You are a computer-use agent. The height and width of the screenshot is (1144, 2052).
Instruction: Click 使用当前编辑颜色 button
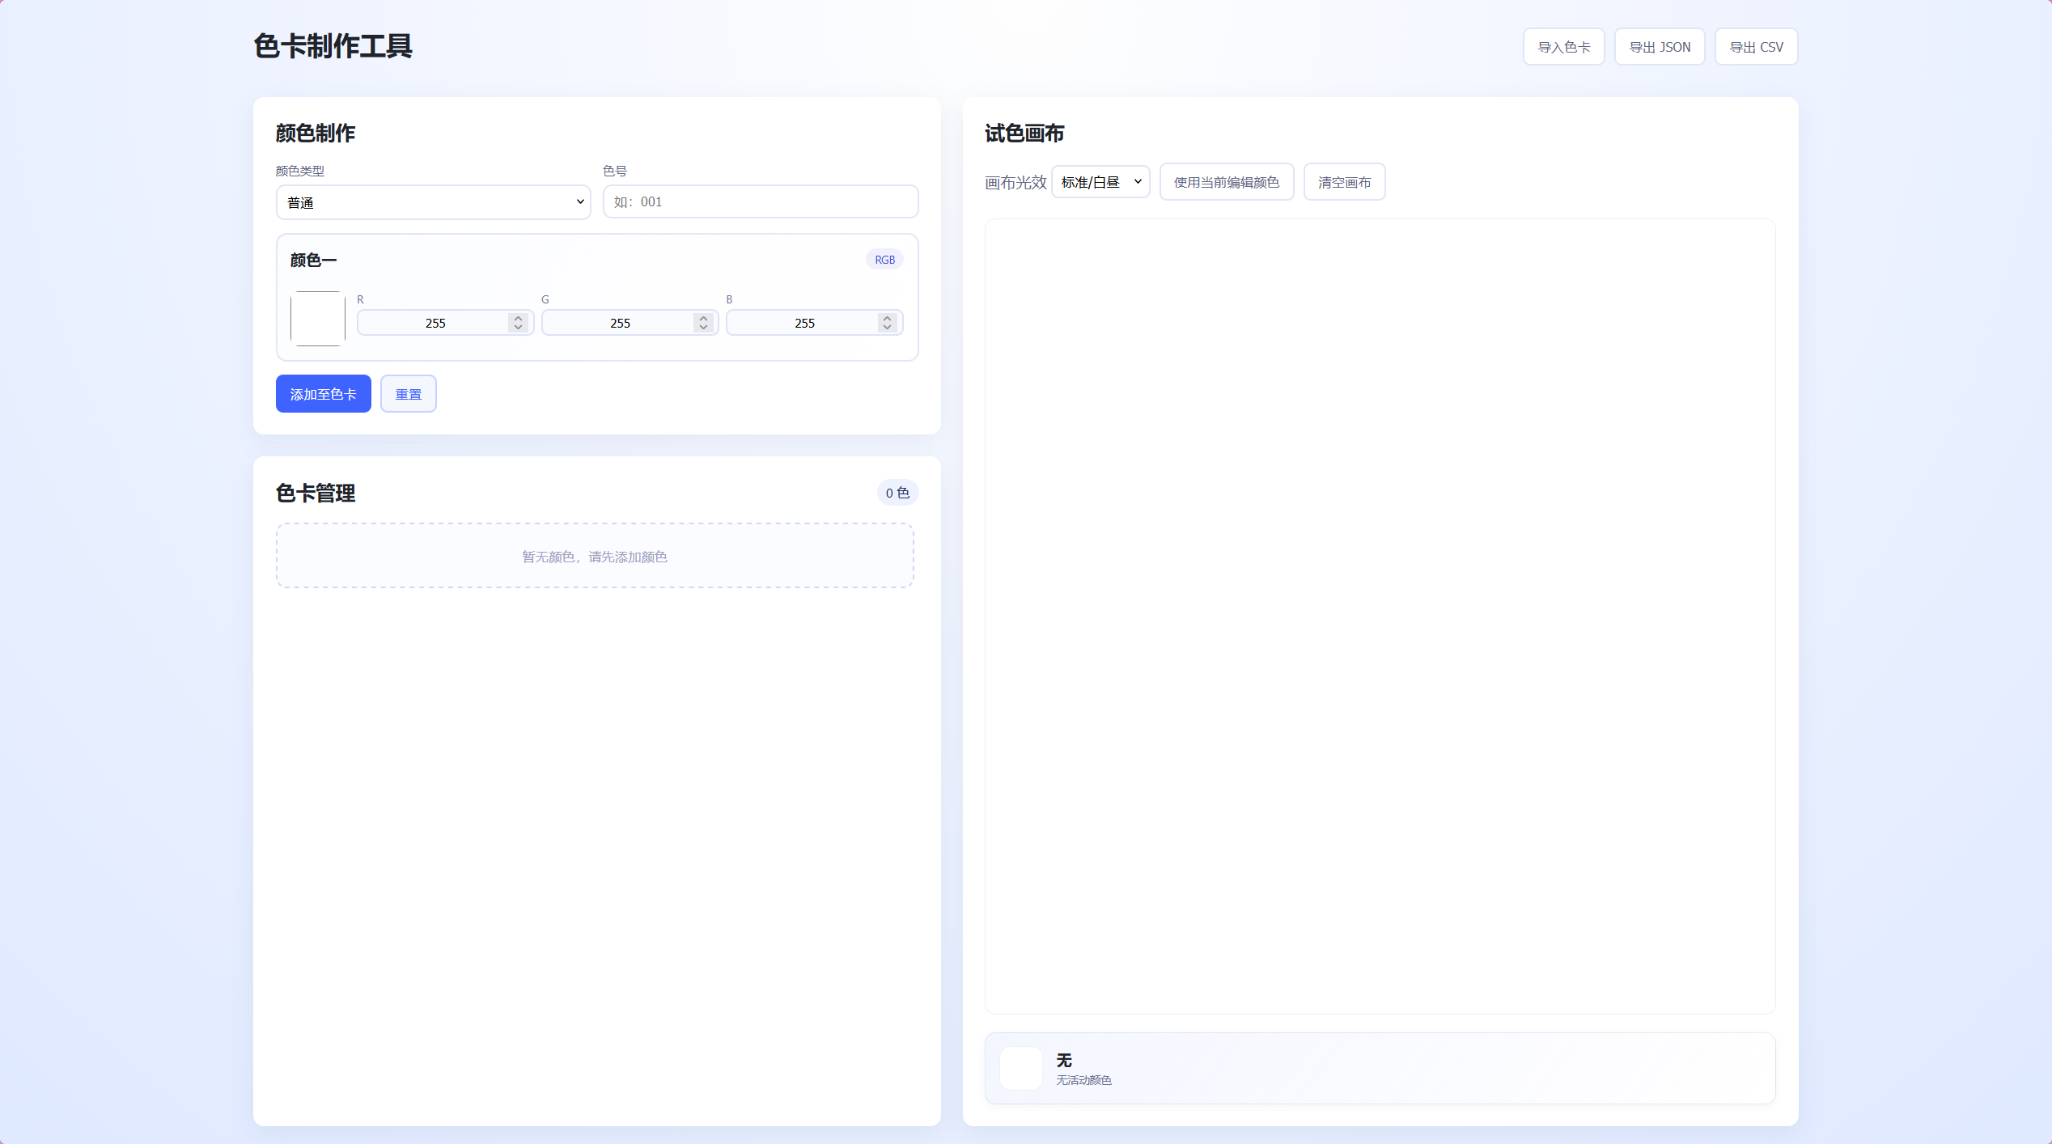click(1226, 182)
